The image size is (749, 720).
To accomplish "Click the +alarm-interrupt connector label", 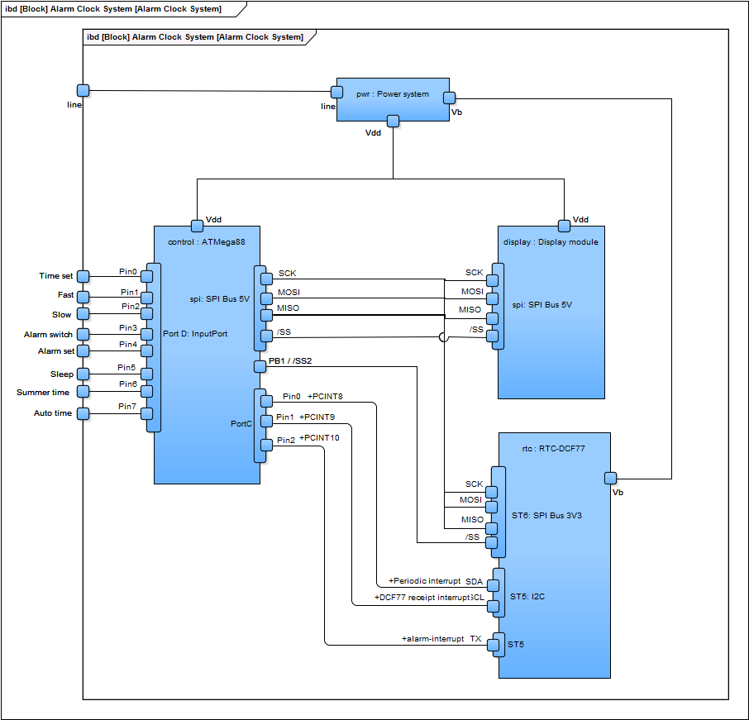I will click(432, 639).
